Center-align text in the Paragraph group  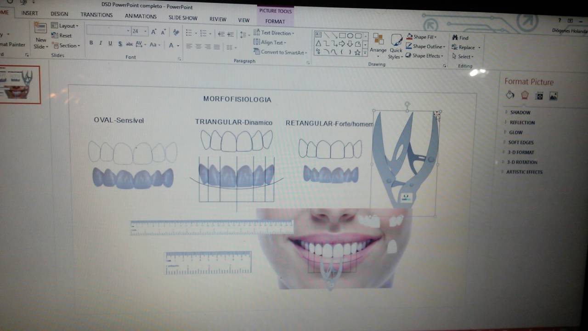coord(198,46)
